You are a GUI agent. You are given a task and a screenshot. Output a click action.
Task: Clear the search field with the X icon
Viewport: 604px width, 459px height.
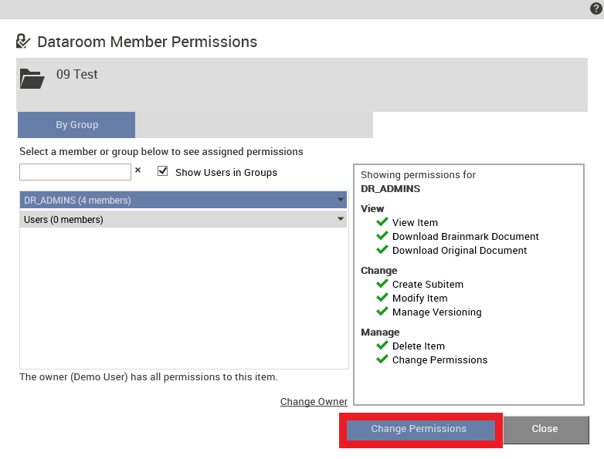pos(138,170)
